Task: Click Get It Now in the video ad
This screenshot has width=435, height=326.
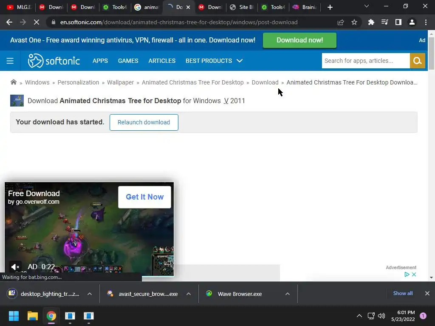Action: click(x=144, y=197)
